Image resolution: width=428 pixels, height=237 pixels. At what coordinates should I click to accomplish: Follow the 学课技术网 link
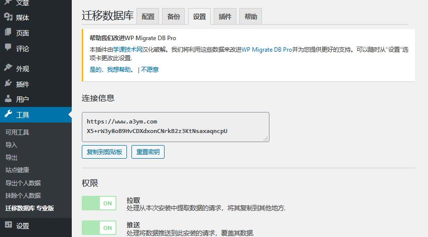[x=128, y=50]
